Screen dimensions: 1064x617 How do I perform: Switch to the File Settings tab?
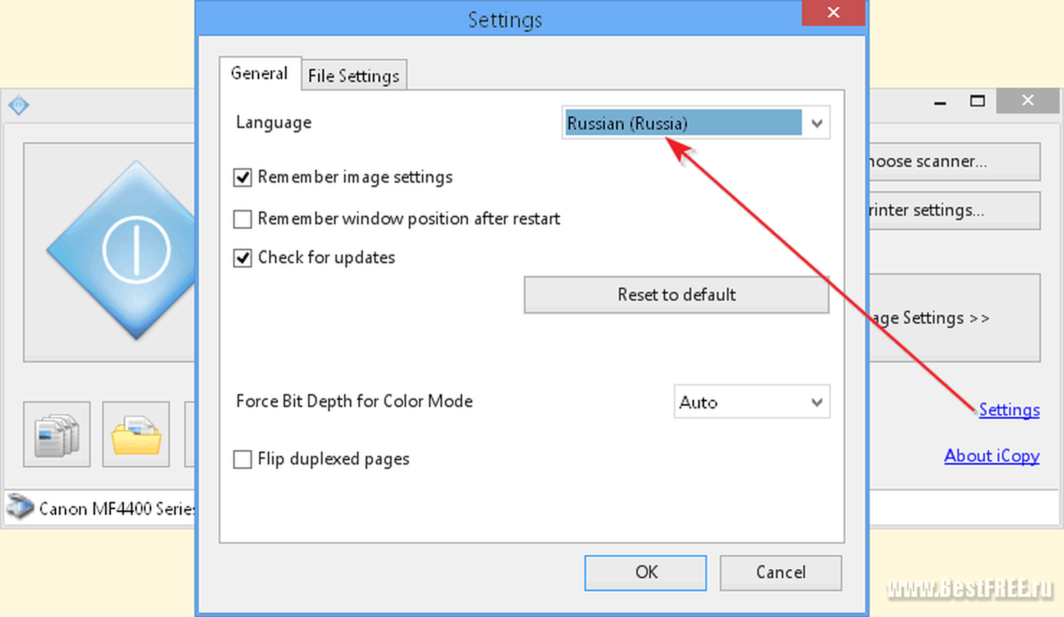[353, 76]
